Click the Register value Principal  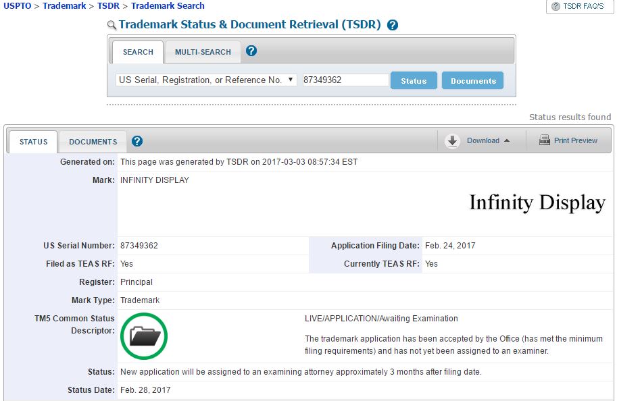pos(136,282)
